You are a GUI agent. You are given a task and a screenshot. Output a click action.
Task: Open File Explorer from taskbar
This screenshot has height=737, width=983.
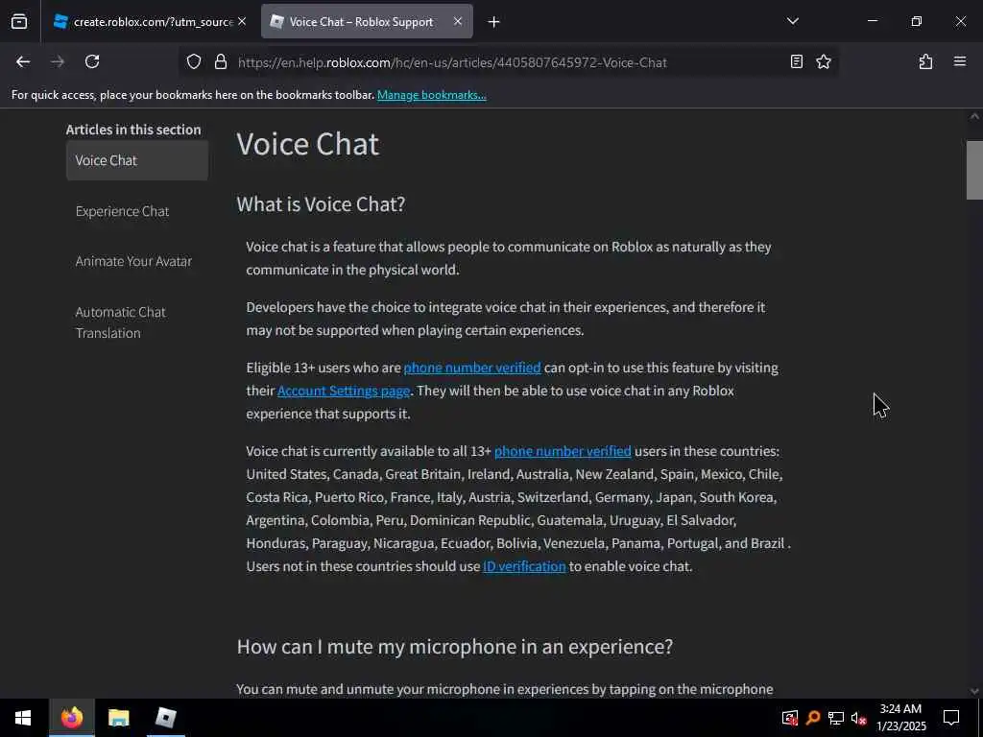point(118,718)
